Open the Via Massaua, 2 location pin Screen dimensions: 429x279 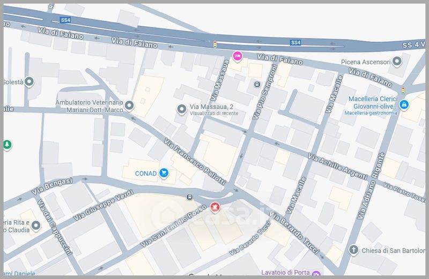pos(181,109)
